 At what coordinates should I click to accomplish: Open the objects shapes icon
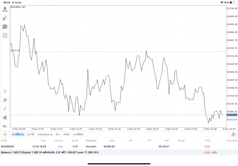tap(5, 117)
